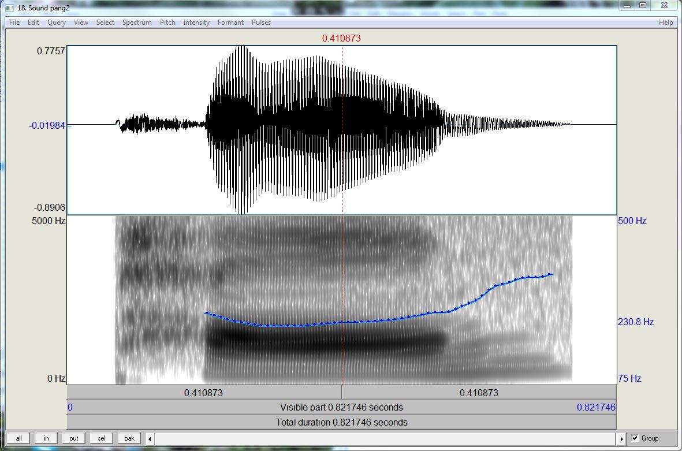Viewport: 682px width, 451px height.
Task: Open the Help menu
Action: (666, 23)
